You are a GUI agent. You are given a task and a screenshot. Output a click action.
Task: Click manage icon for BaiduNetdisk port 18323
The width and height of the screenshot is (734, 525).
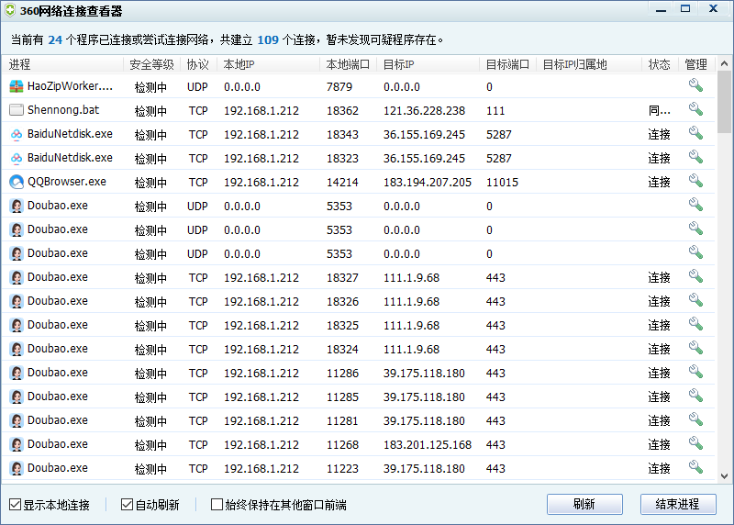coord(695,157)
